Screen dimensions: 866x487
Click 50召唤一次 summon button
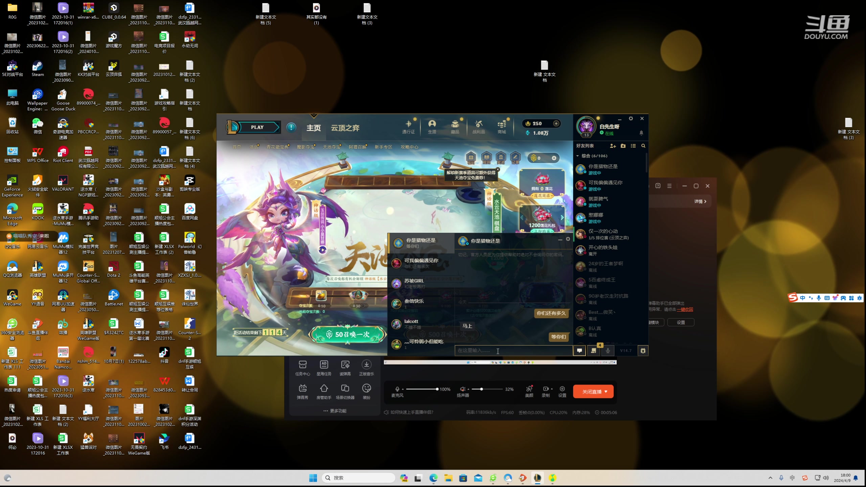click(348, 334)
